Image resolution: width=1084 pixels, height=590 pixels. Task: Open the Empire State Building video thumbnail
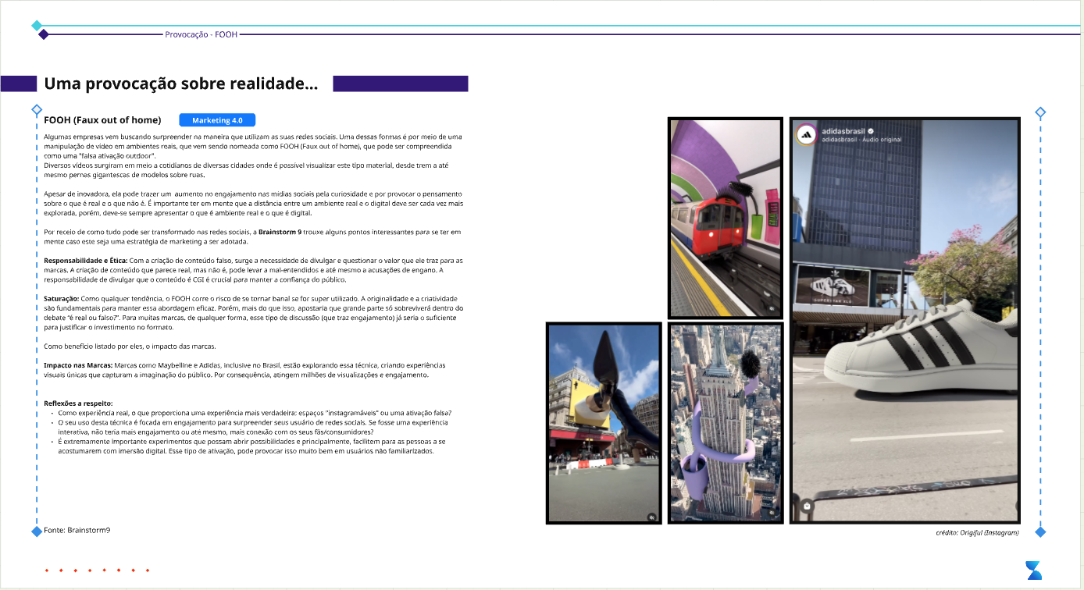(x=725, y=423)
